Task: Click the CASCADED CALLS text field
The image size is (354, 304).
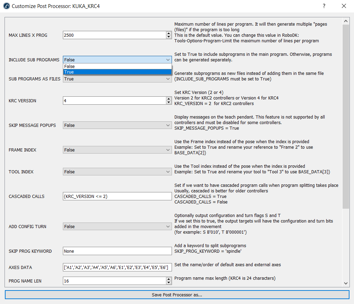Action: tap(117, 196)
